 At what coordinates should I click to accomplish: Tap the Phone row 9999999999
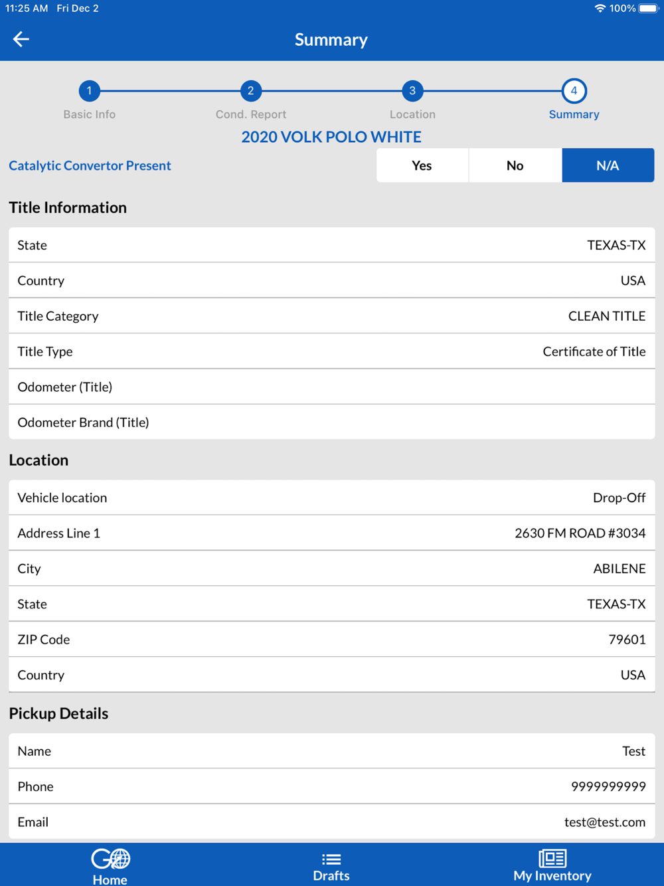[332, 786]
